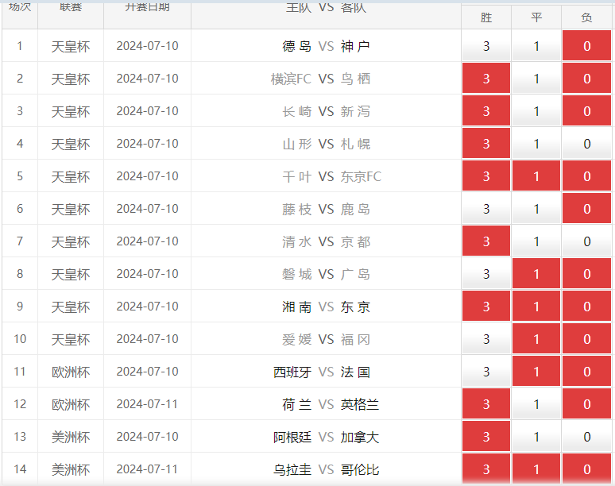Deselect win option 3 for 清水 VS 京都
This screenshot has width=615, height=486.
(x=486, y=241)
